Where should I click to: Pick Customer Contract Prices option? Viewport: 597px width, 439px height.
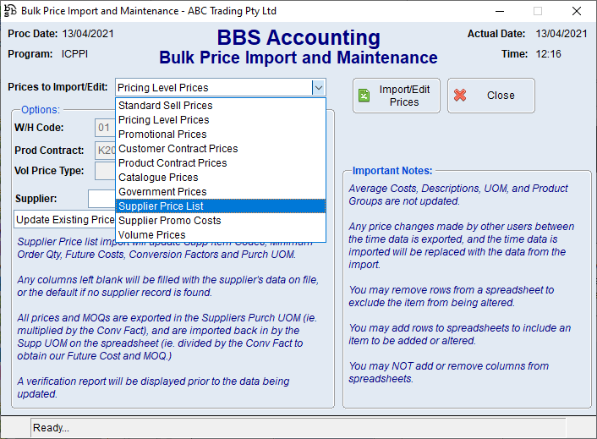point(178,149)
